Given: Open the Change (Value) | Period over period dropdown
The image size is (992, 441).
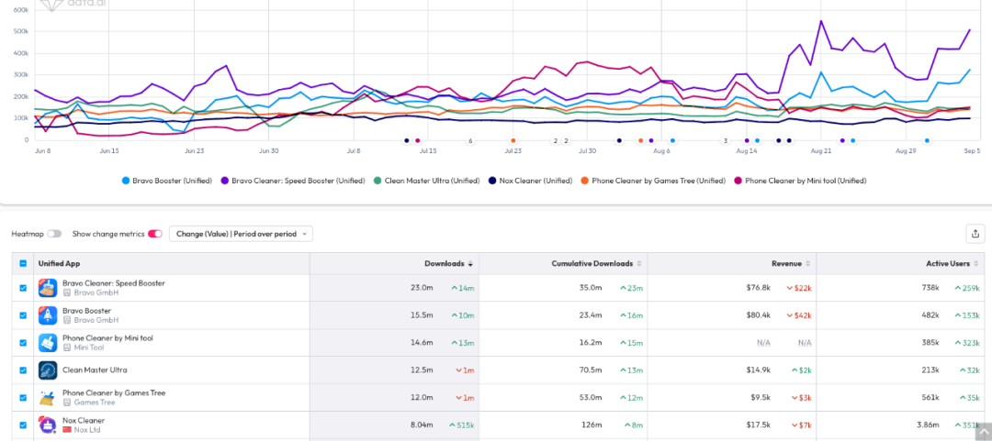Looking at the screenshot, I should [241, 234].
